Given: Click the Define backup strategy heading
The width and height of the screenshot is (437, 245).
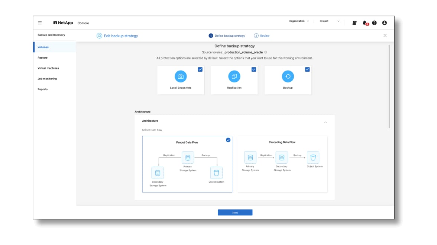Looking at the screenshot, I should coord(234,46).
